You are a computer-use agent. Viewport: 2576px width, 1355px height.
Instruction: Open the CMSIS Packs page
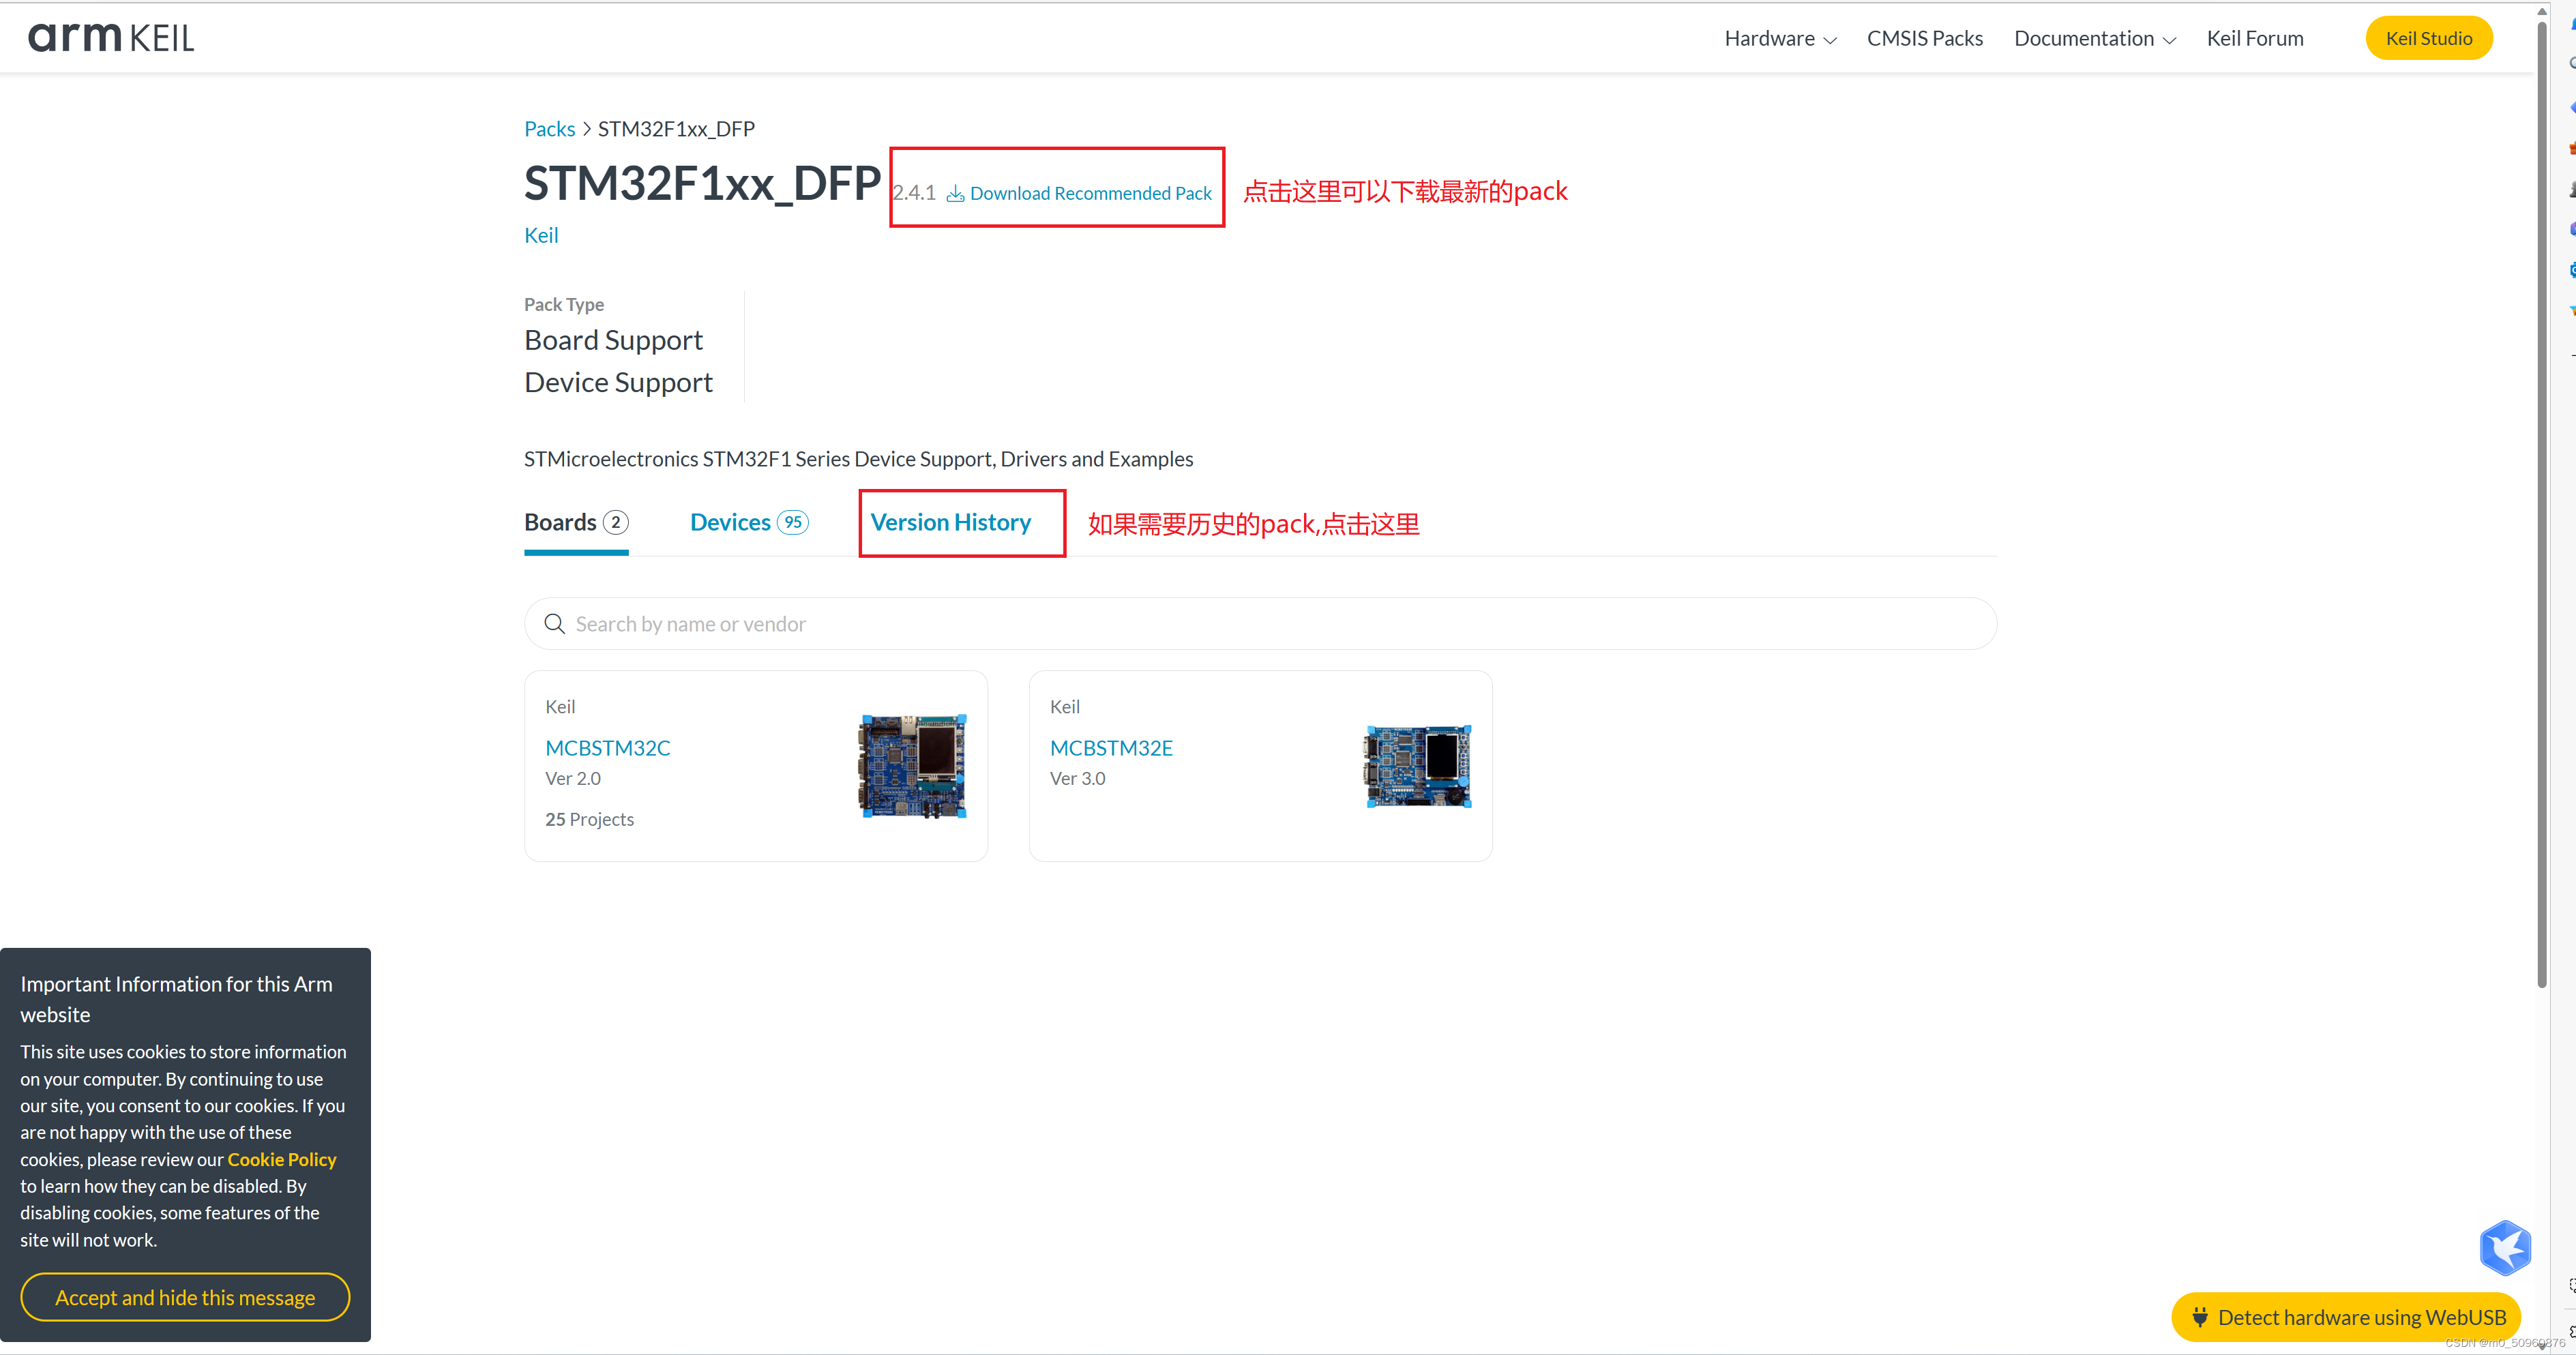click(x=1924, y=38)
